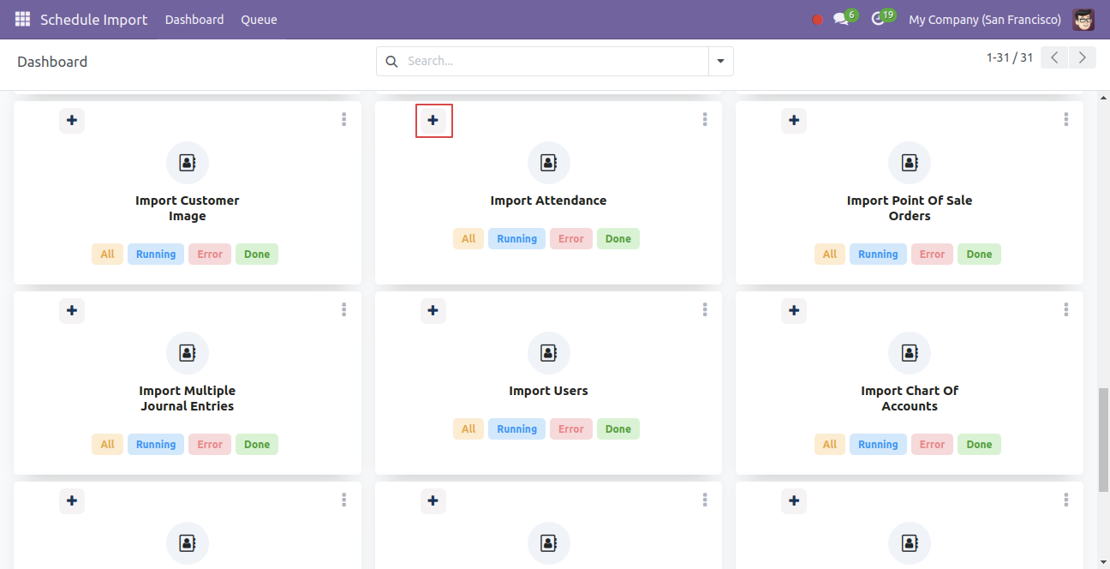Click the search magnifier icon
The width and height of the screenshot is (1110, 569).
click(x=391, y=62)
